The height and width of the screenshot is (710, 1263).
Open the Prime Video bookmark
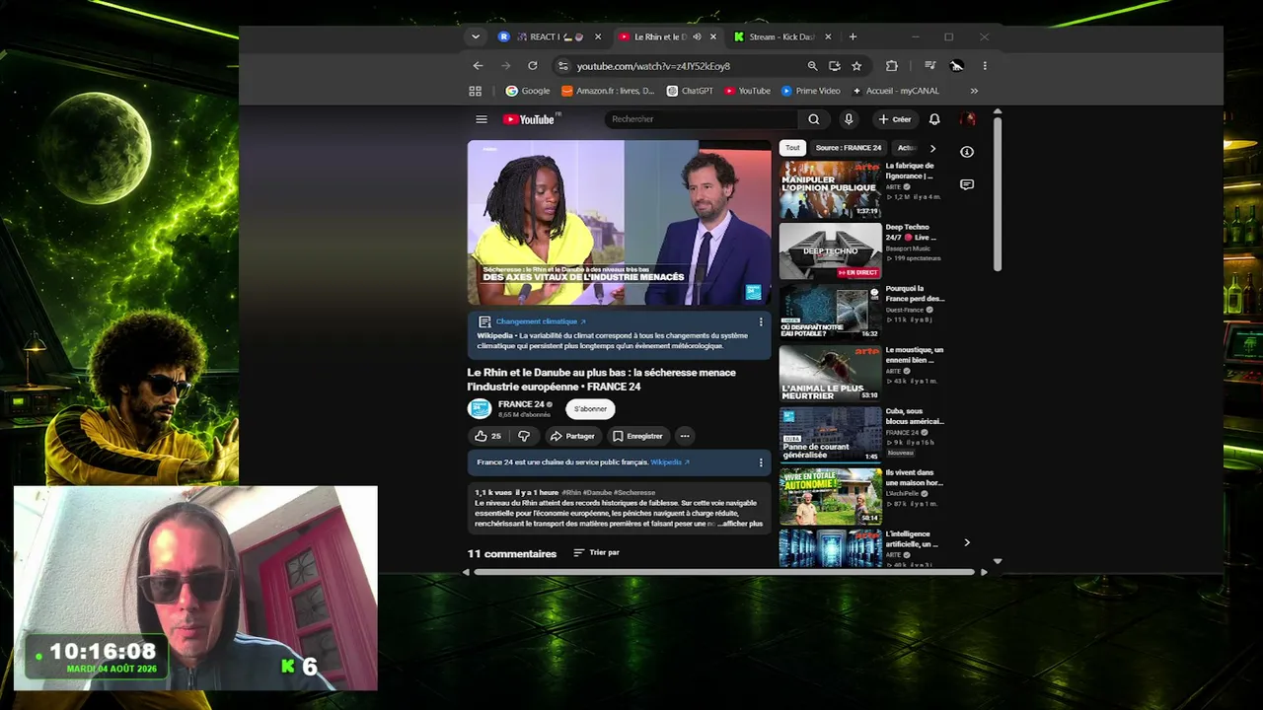(x=810, y=91)
